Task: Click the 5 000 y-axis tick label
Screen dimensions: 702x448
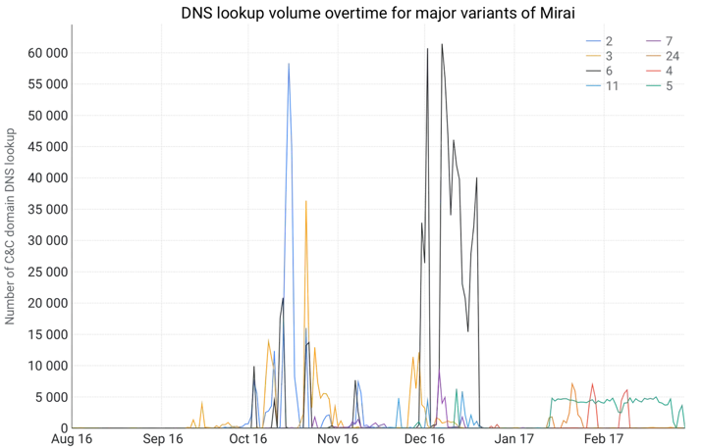Action: click(x=52, y=397)
